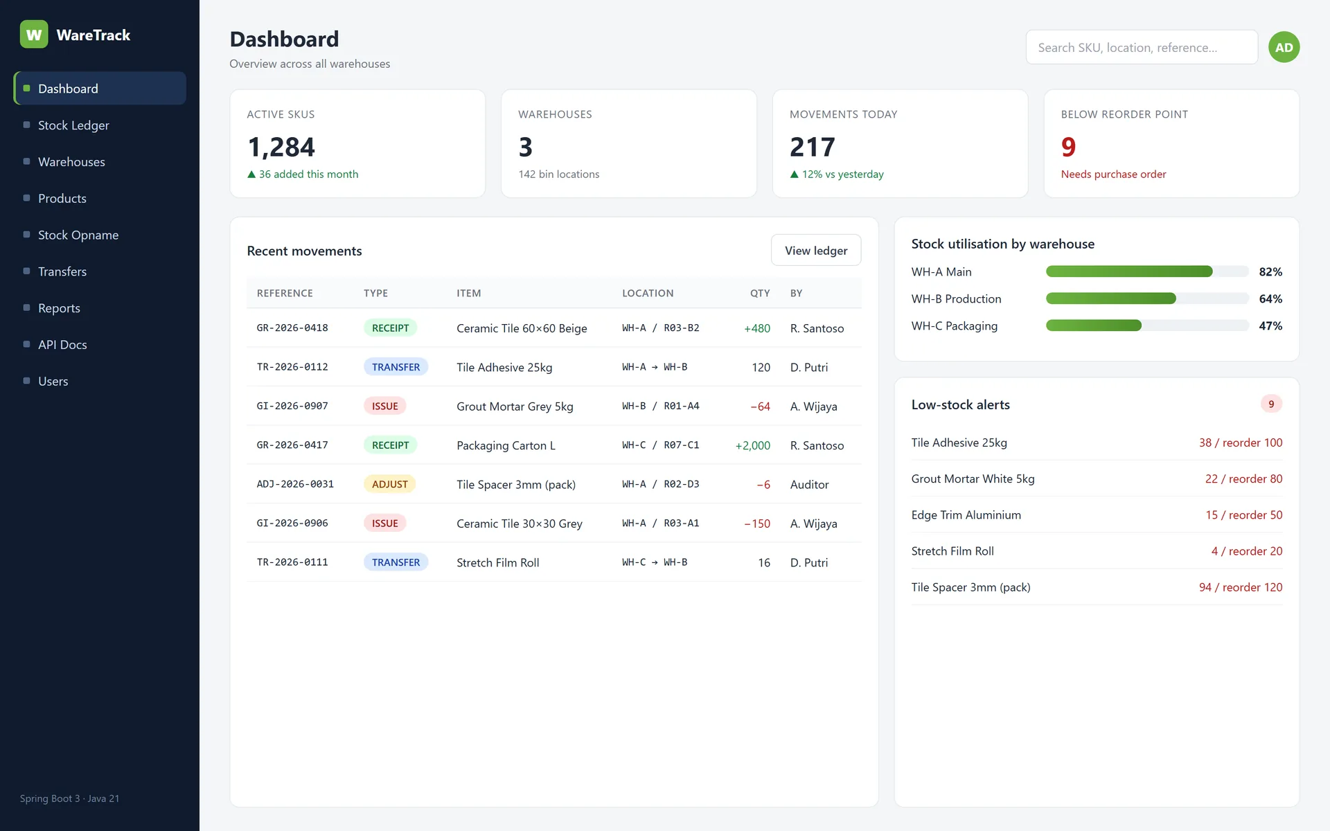Click the Active SKUs card value 1,284

coord(281,147)
